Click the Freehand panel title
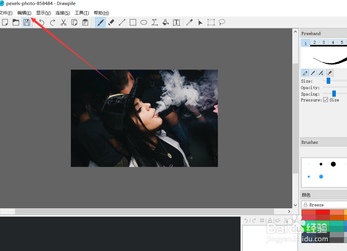The width and height of the screenshot is (347, 251). pos(311,33)
